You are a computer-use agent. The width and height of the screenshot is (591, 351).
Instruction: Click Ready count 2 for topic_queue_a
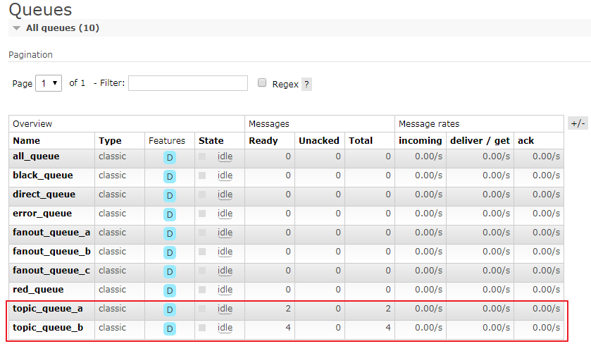(288, 309)
